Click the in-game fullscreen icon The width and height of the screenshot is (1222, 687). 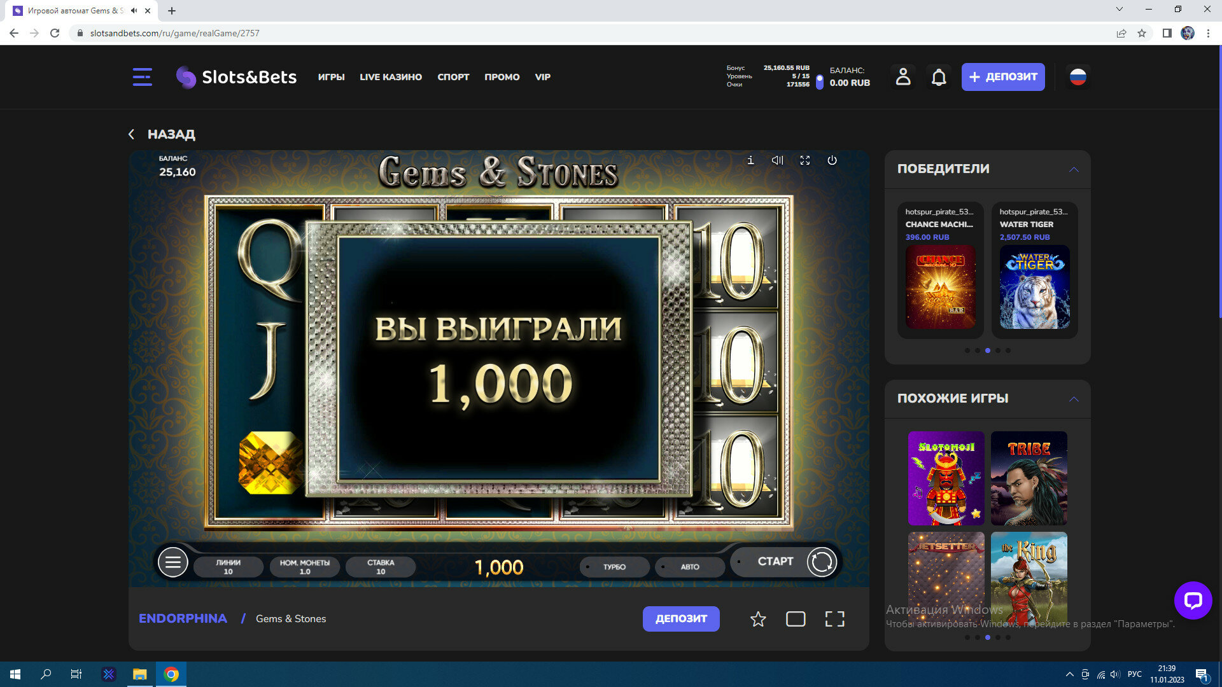point(804,160)
